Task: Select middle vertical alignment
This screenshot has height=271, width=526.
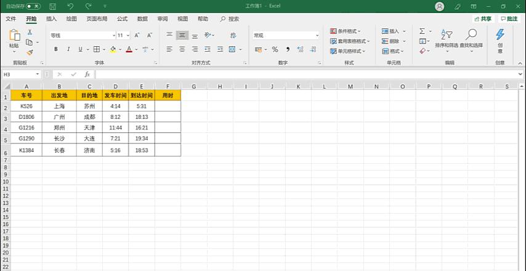Action: click(182, 35)
